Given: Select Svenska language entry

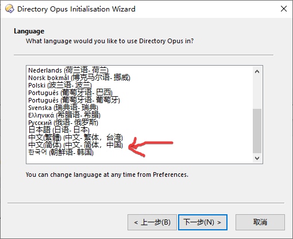Looking at the screenshot, I should [x=63, y=108].
